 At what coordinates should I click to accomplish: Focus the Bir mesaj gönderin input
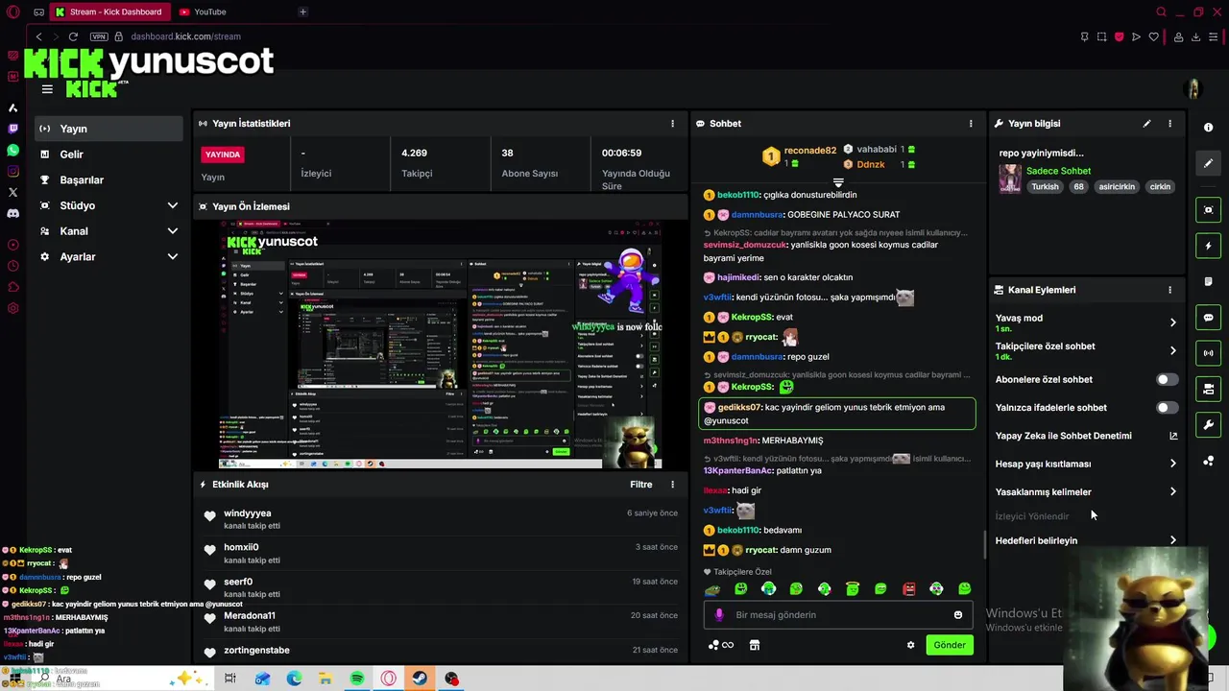837,615
